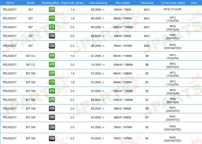This screenshot has width=202, height=144.
Task: Select the 3E body cell in the 307 SW NFU row
Action: [x=147, y=73]
